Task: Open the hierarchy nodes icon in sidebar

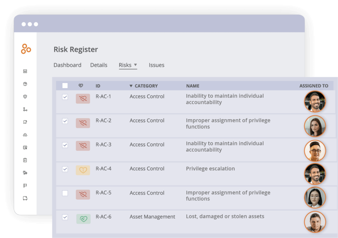Action: (25, 109)
